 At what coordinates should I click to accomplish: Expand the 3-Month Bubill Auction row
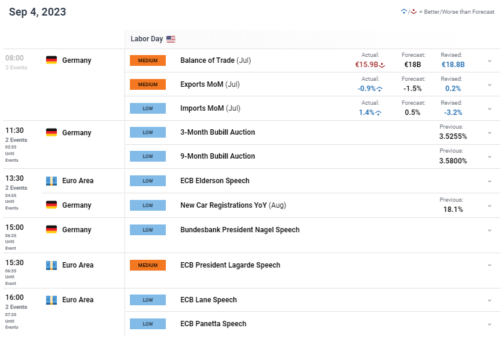pos(490,133)
